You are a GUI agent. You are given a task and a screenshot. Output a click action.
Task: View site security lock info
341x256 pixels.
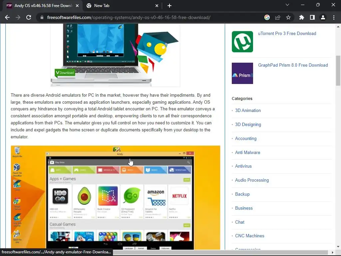coord(42,17)
